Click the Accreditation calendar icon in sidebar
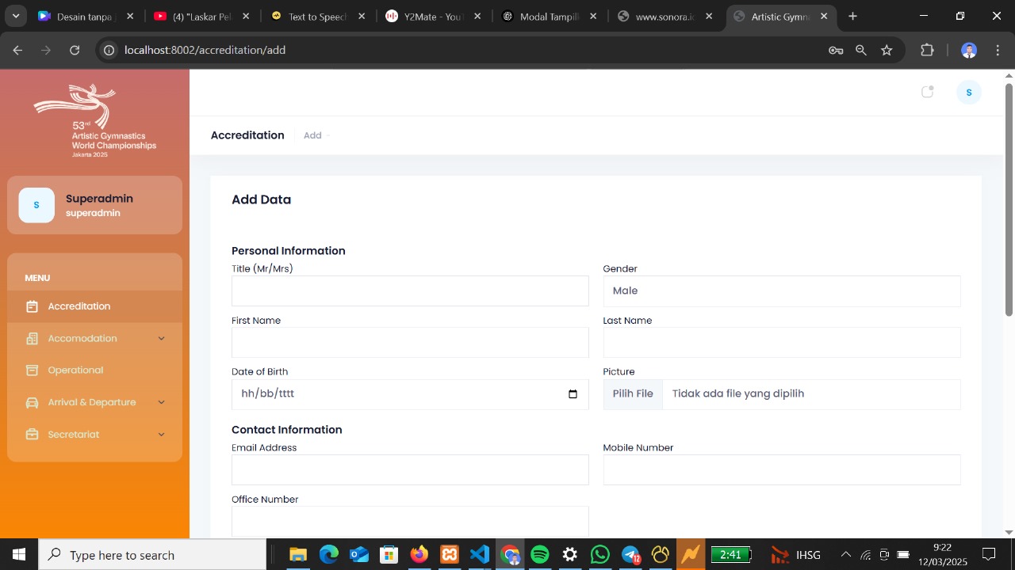Image resolution: width=1015 pixels, height=570 pixels. 32,306
